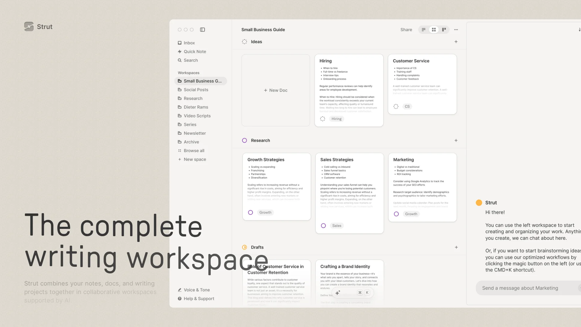Screen dimensions: 581x327
Task: Click the Strut logo icon
Action: point(29,27)
